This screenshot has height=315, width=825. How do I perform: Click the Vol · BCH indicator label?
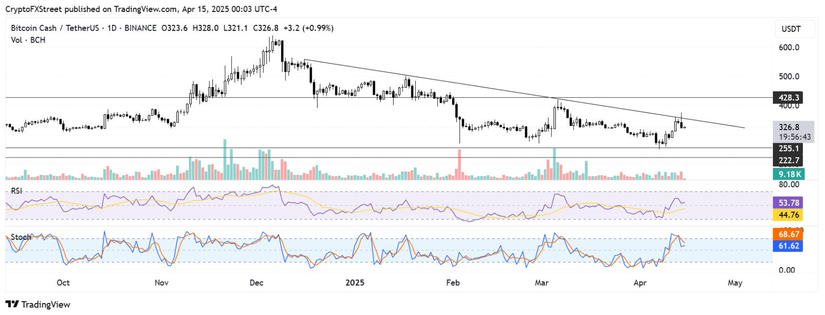(x=28, y=40)
